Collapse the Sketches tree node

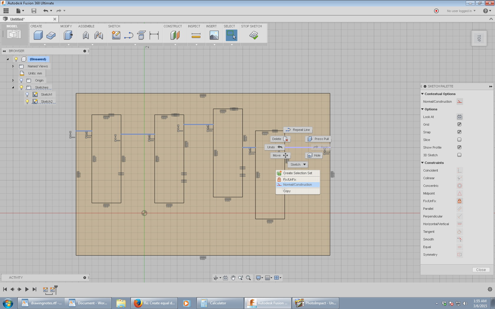pos(13,87)
